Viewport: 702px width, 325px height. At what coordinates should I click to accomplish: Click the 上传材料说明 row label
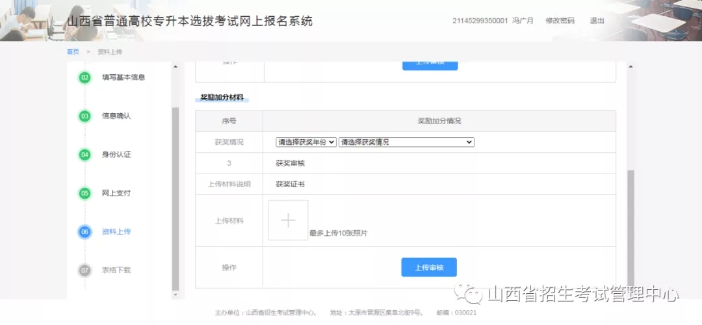[229, 184]
